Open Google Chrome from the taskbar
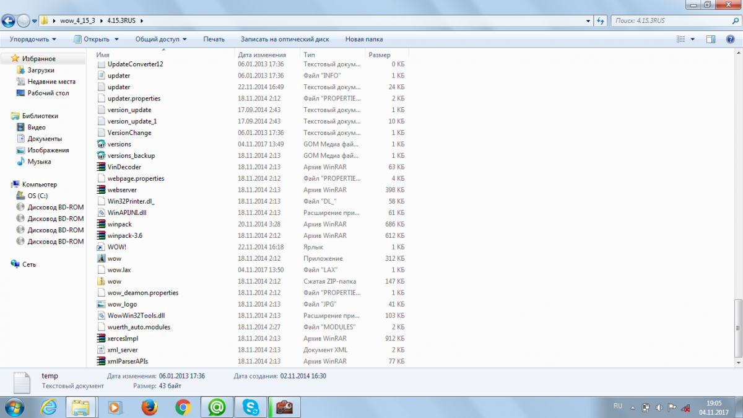 (183, 407)
